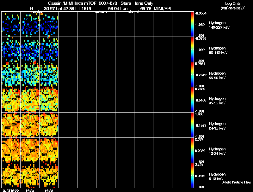Click the color bar for Hydrogen 13-24 keV
The height and width of the screenshot is (192, 253).
tap(192, 150)
